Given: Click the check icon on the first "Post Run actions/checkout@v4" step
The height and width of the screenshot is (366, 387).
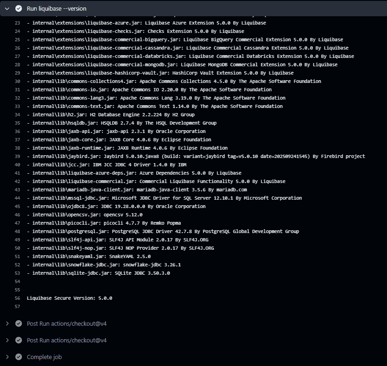Looking at the screenshot, I should 19,323.
